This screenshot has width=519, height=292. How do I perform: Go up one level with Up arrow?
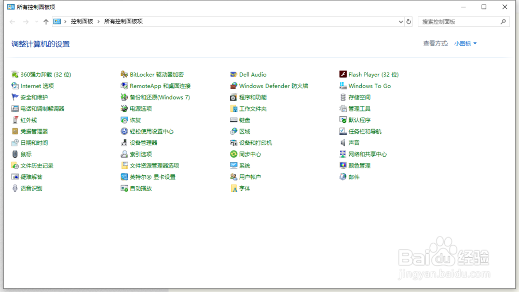pyautogui.click(x=46, y=22)
